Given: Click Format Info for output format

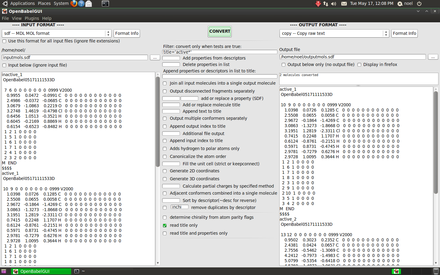Looking at the screenshot, I should (x=405, y=33).
